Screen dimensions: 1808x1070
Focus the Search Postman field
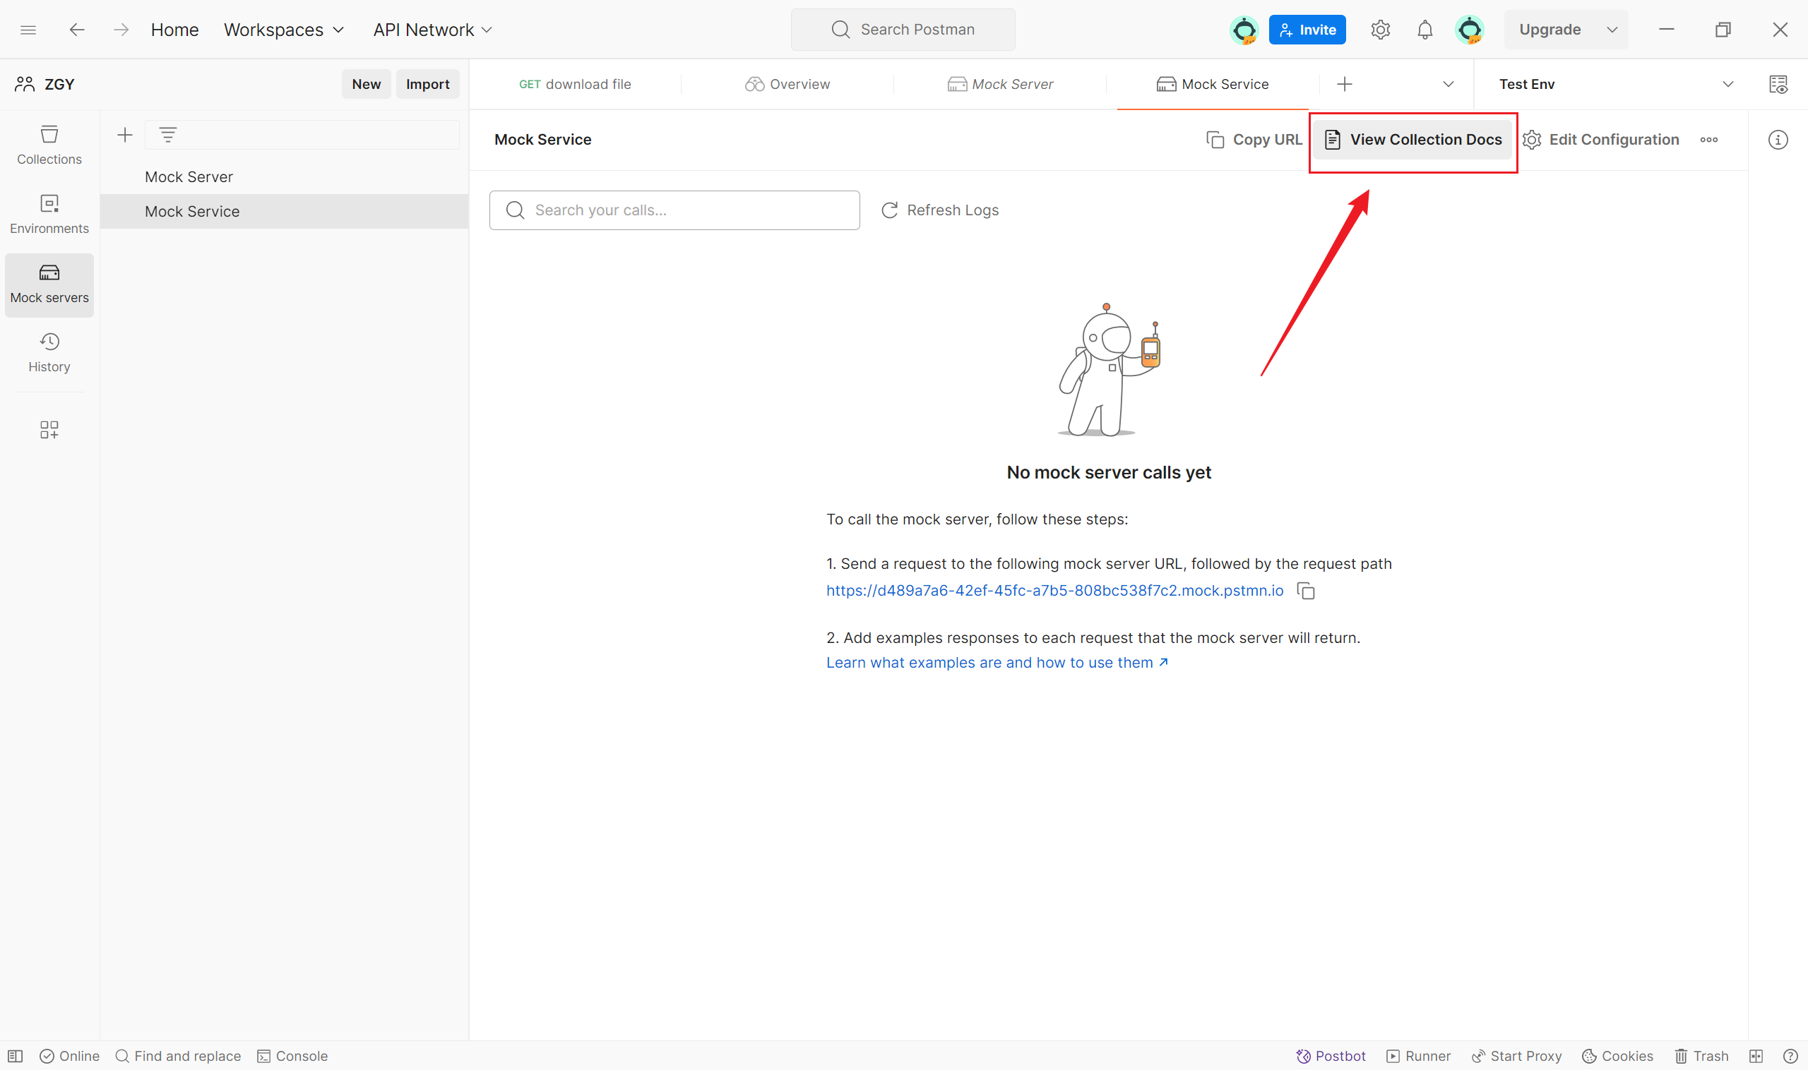903,30
